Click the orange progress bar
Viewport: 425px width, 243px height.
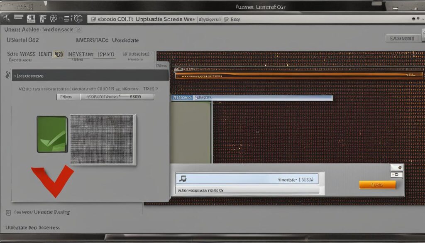(299, 75)
